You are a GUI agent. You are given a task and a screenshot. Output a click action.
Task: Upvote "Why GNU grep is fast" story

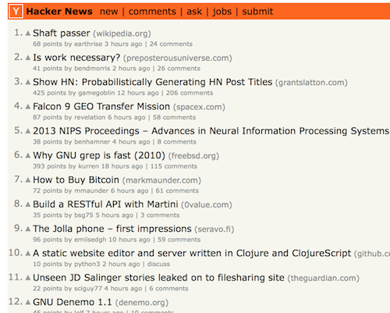(28, 155)
